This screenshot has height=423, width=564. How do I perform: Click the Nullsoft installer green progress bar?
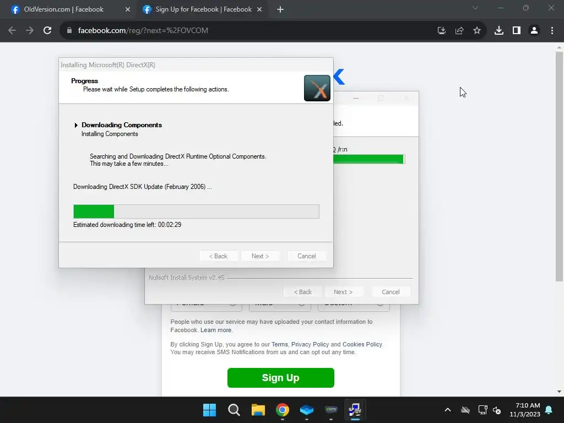click(x=369, y=159)
